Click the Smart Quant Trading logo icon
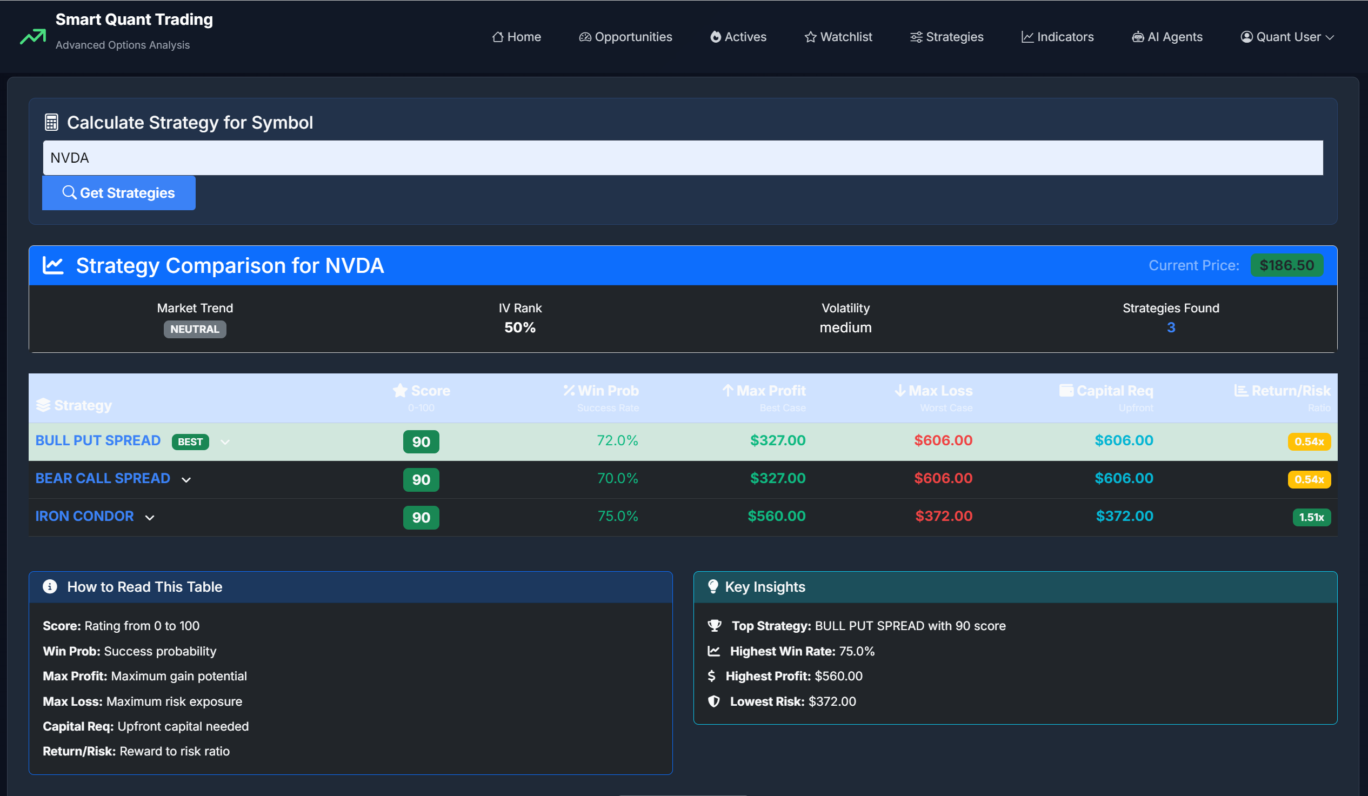The height and width of the screenshot is (796, 1368). tap(32, 36)
